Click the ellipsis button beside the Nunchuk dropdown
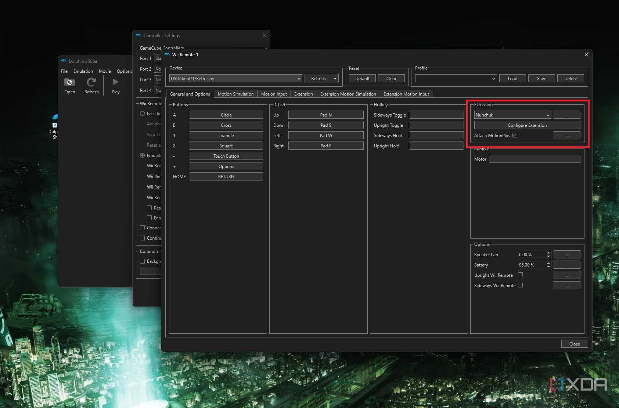This screenshot has width=619, height=408. coord(567,115)
